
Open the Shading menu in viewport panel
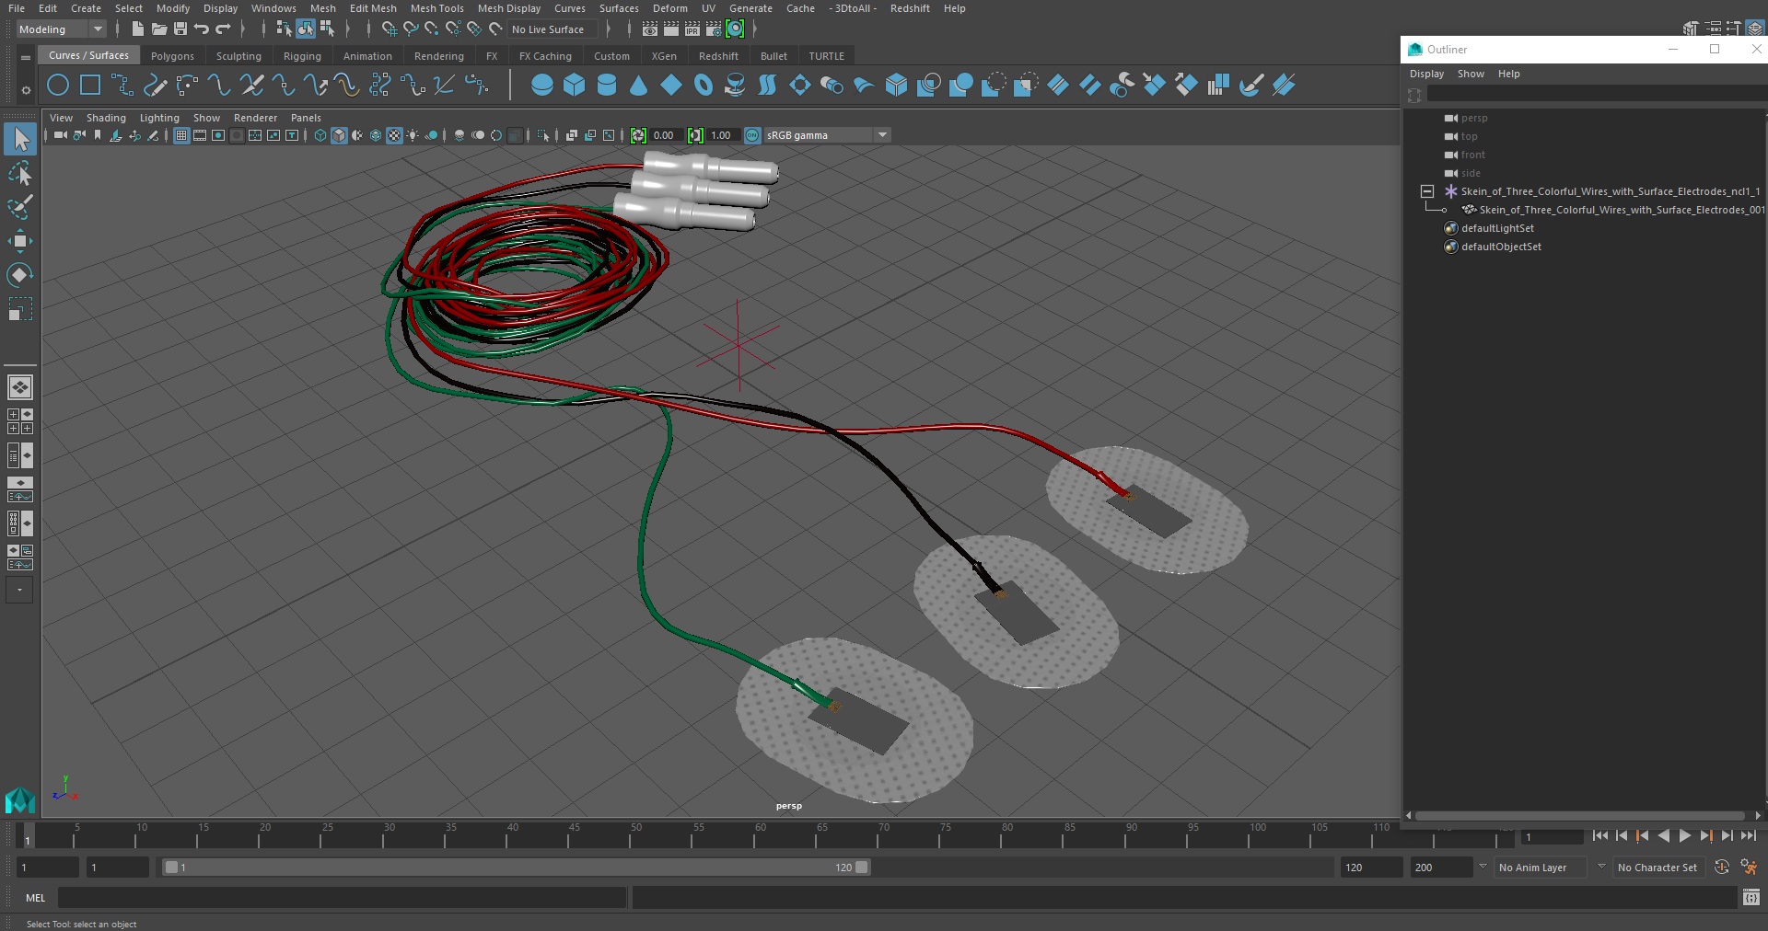click(x=106, y=118)
